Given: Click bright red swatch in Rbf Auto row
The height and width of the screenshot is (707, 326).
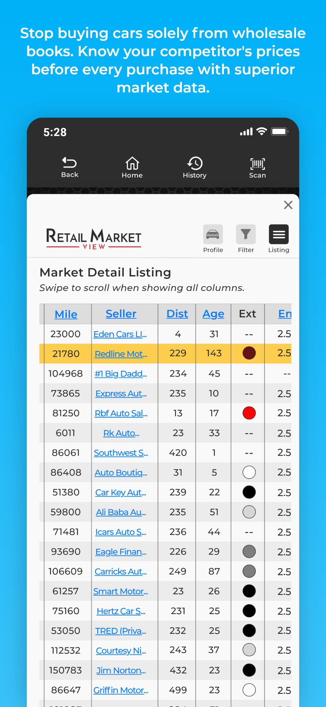Looking at the screenshot, I should coord(249,413).
